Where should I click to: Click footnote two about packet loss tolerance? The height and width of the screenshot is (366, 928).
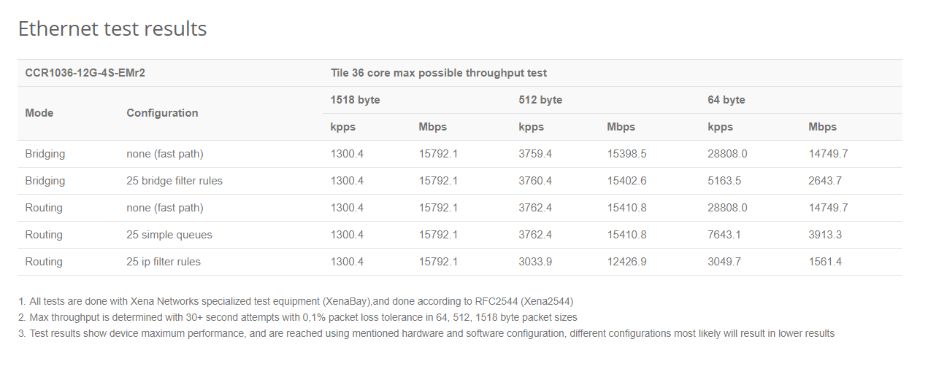(x=298, y=317)
